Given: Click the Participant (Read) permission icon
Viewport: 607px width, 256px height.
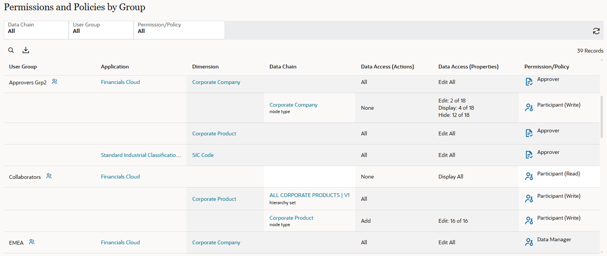Looking at the screenshot, I should point(529,176).
